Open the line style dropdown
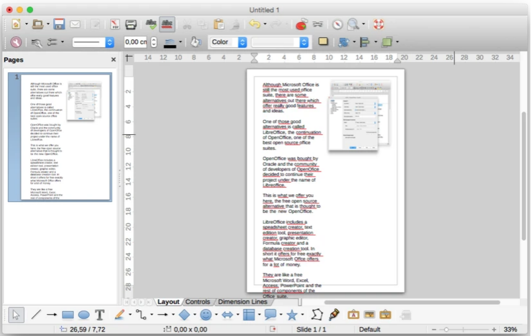 (93, 43)
